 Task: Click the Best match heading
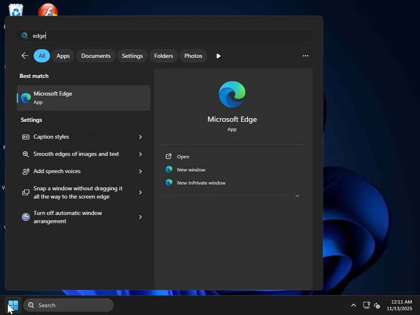click(x=34, y=76)
